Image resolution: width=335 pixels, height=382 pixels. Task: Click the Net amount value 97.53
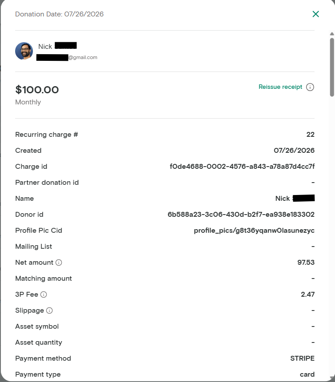coord(306,263)
